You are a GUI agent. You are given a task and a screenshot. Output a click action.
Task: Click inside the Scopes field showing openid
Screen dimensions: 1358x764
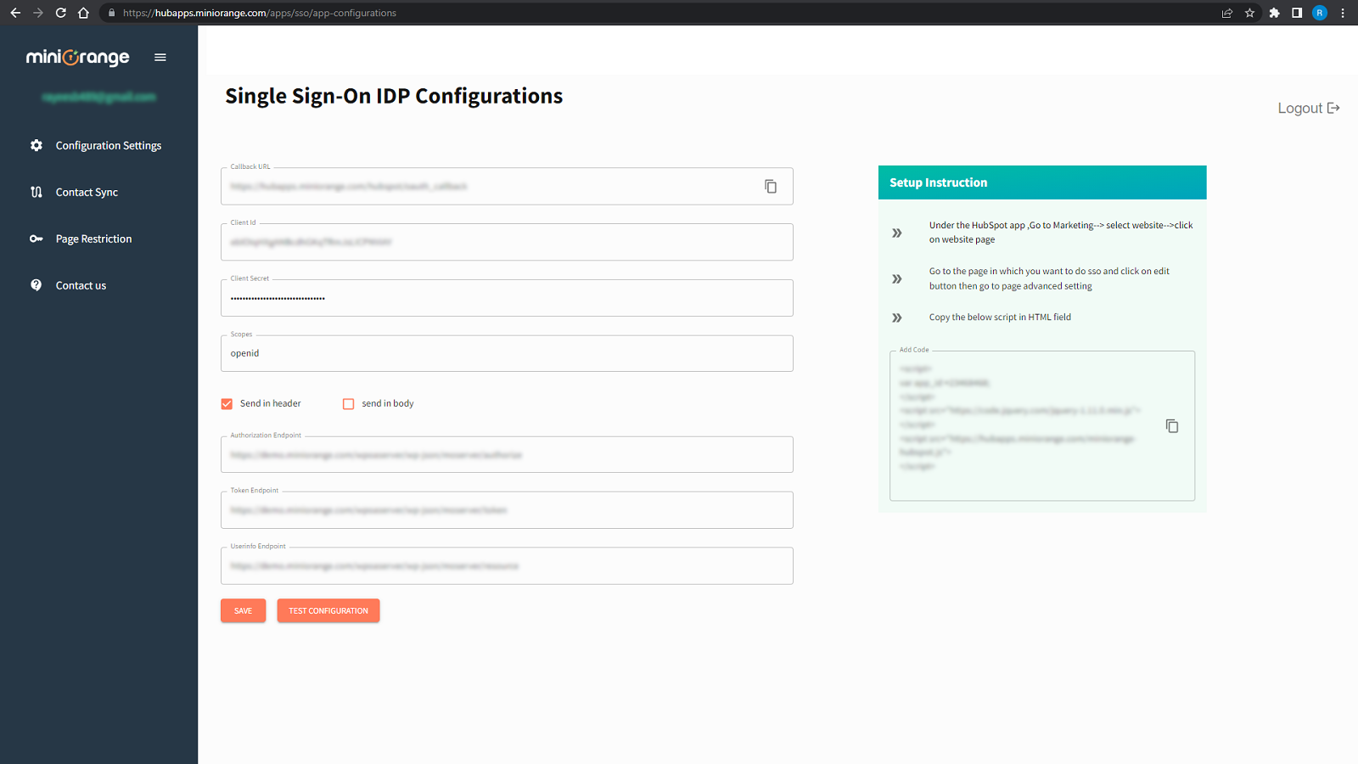[x=507, y=353]
